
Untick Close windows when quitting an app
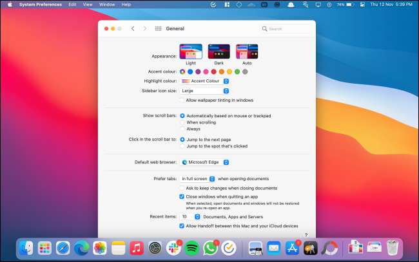click(x=182, y=196)
